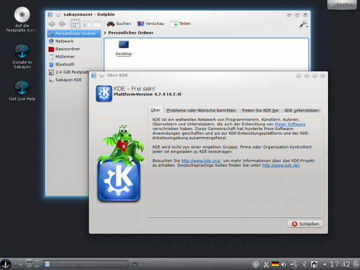Open 2,4 GiB Festplatte device
The image size is (360, 270).
[68, 73]
